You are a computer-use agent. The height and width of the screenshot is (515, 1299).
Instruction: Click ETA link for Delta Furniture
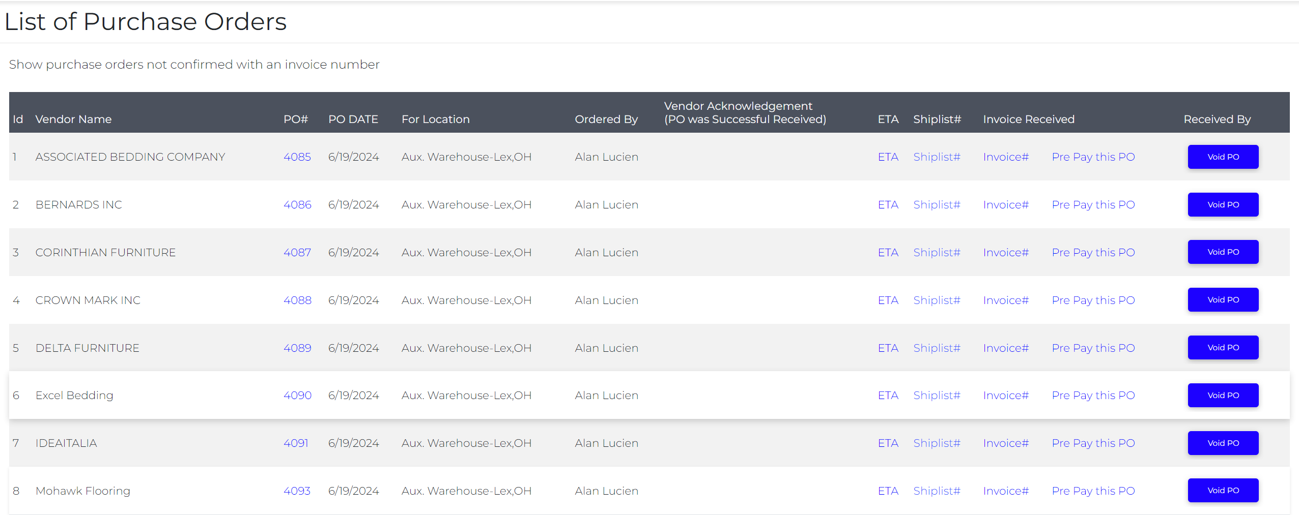(888, 348)
